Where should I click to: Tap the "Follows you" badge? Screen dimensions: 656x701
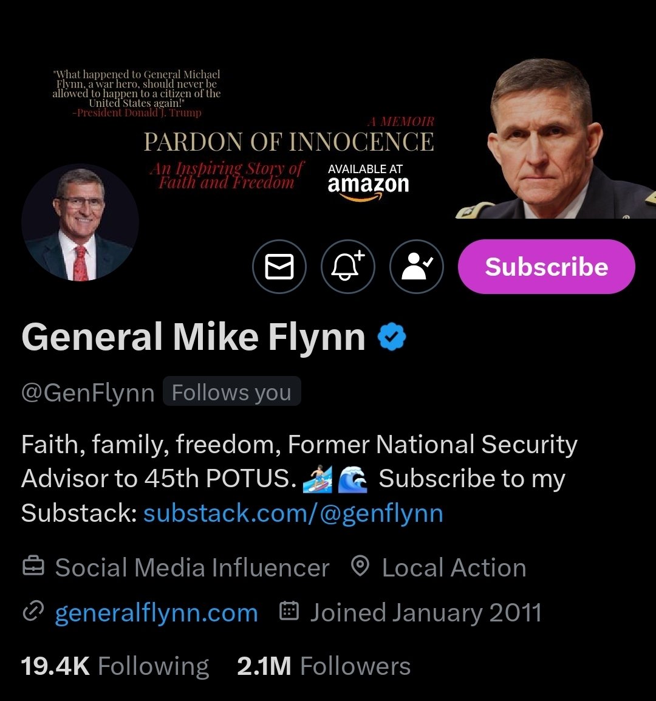(231, 392)
